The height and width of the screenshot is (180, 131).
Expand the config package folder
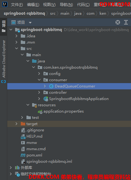point(39,74)
